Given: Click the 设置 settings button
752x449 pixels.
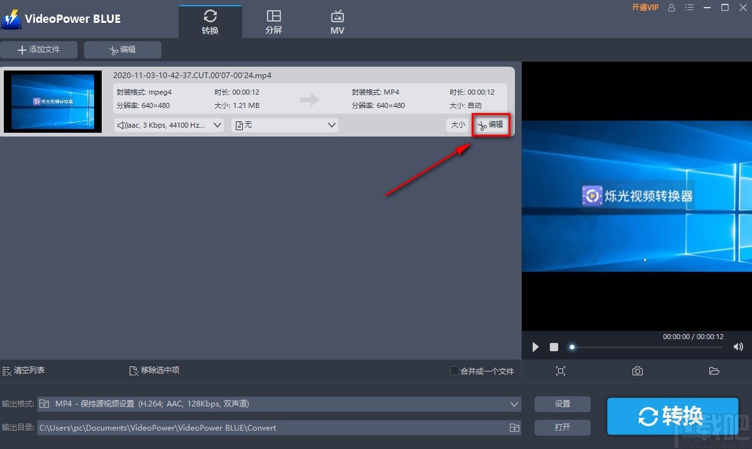Looking at the screenshot, I should [x=563, y=404].
